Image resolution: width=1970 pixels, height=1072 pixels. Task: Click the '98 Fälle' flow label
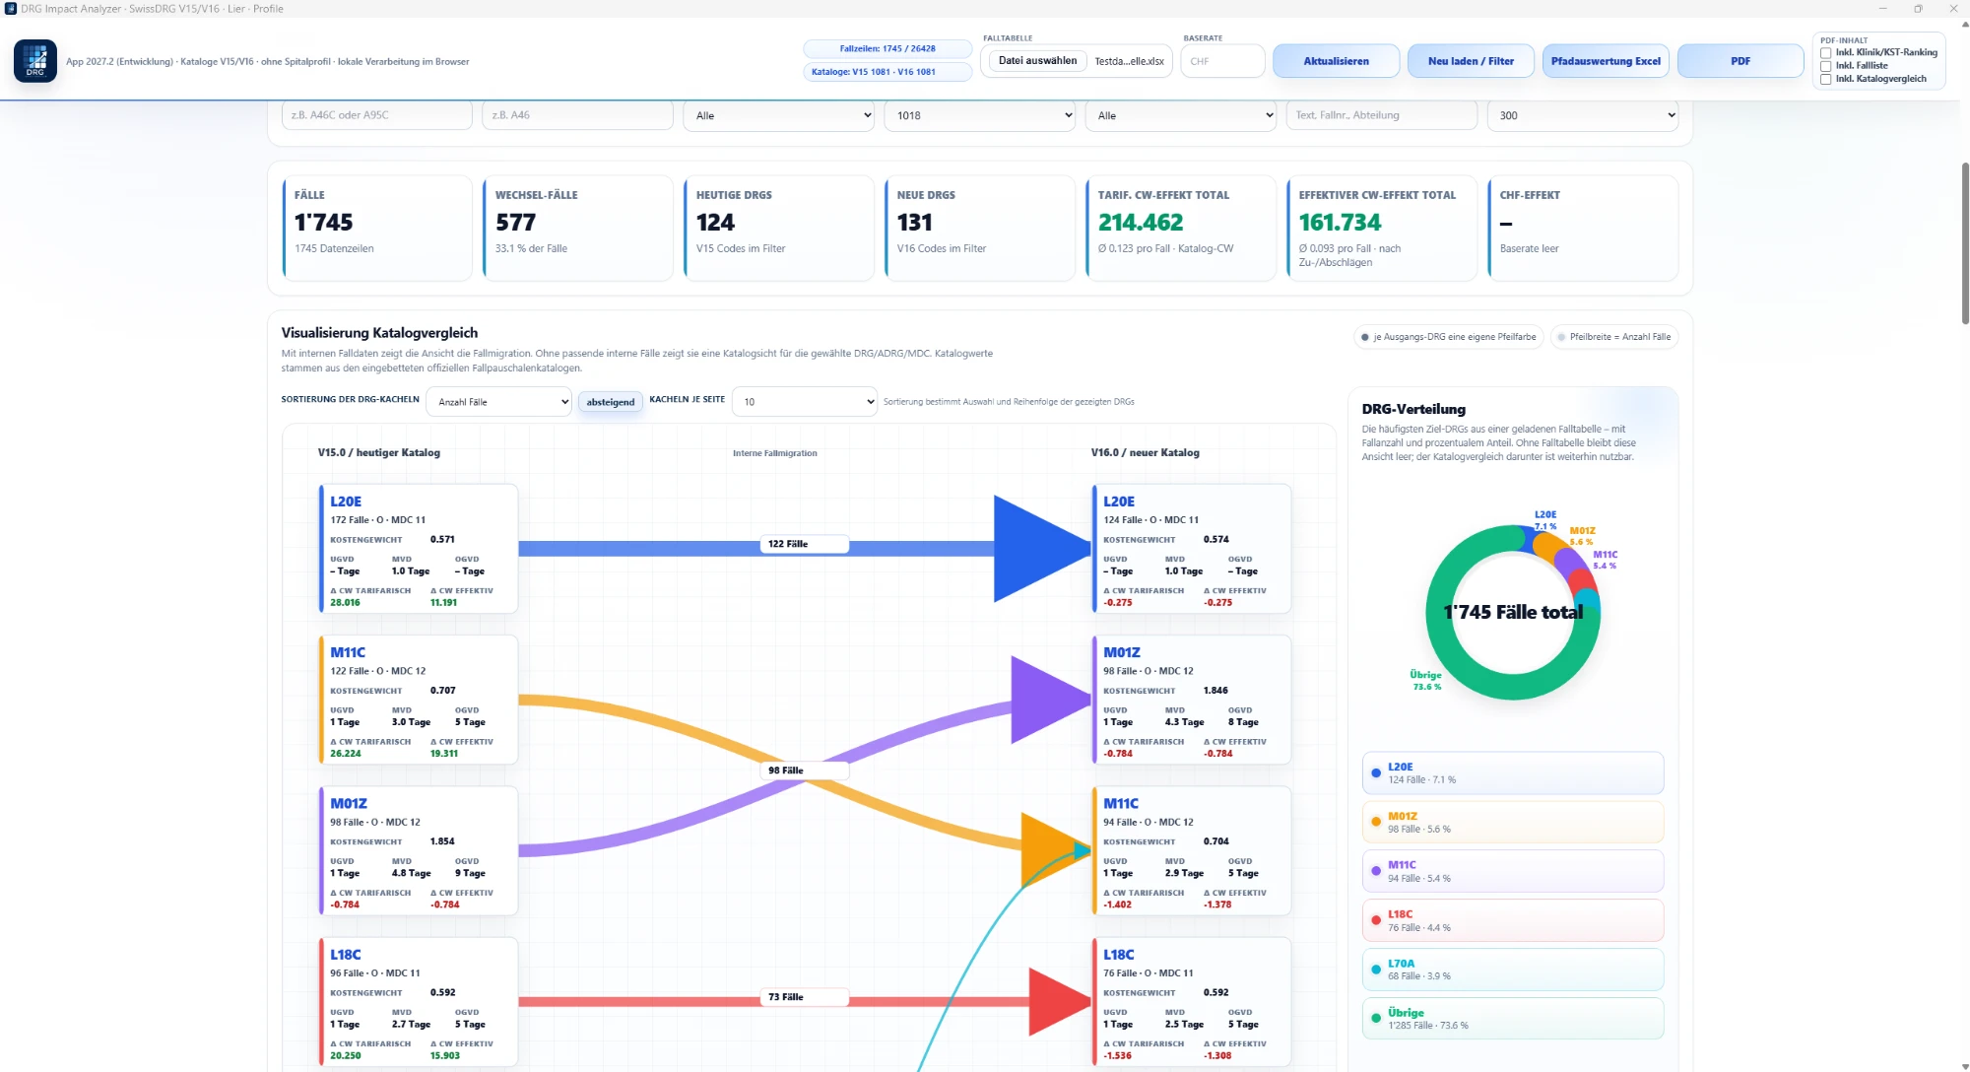click(x=804, y=770)
